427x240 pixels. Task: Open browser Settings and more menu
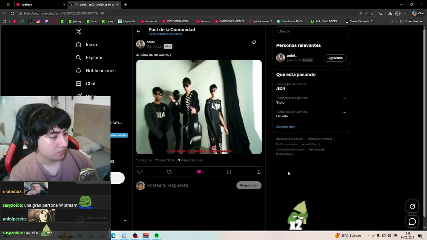pyautogui.click(x=406, y=13)
